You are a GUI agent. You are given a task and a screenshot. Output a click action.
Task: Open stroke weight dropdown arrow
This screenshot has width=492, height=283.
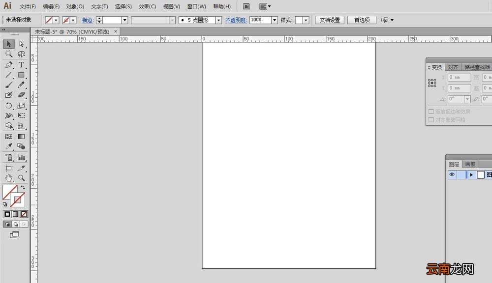click(124, 20)
